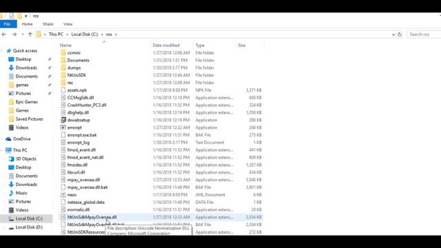Select file mpay_oversea.dll.bak
This screenshot has height=248, width=441.
click(88, 187)
